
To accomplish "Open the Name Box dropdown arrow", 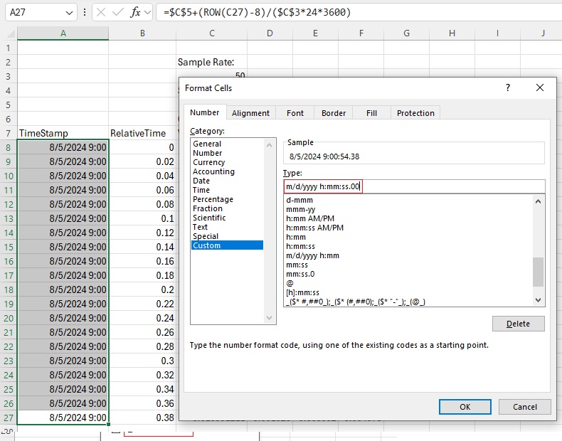I will [69, 13].
